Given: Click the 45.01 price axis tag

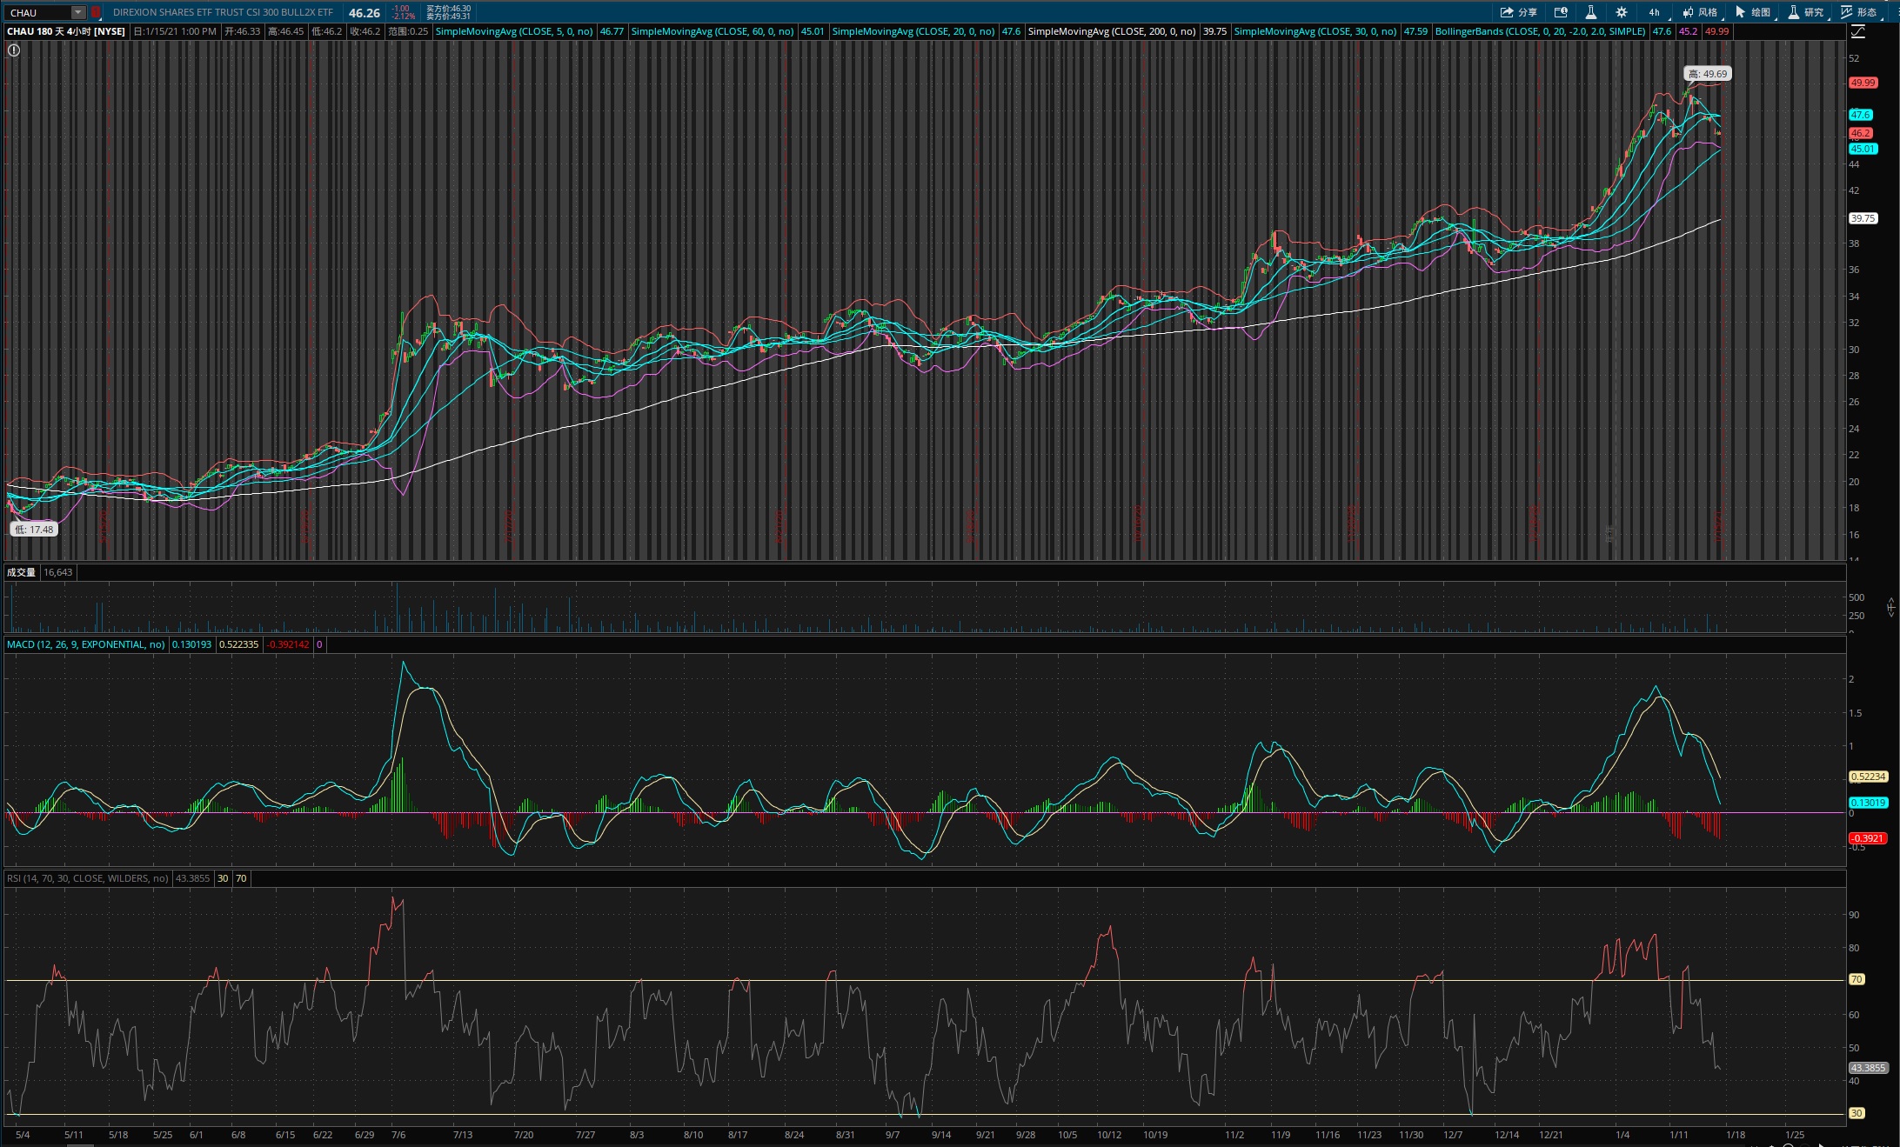Looking at the screenshot, I should [1863, 149].
